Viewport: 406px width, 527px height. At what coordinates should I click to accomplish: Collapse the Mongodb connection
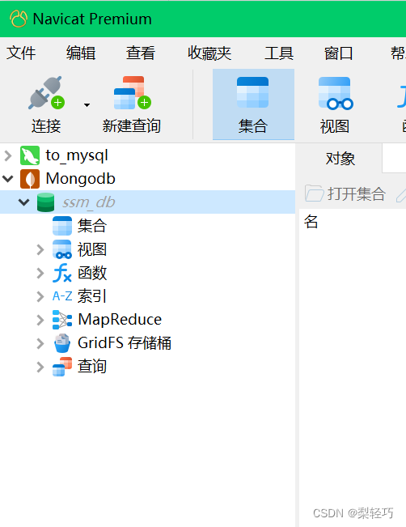tap(8, 178)
